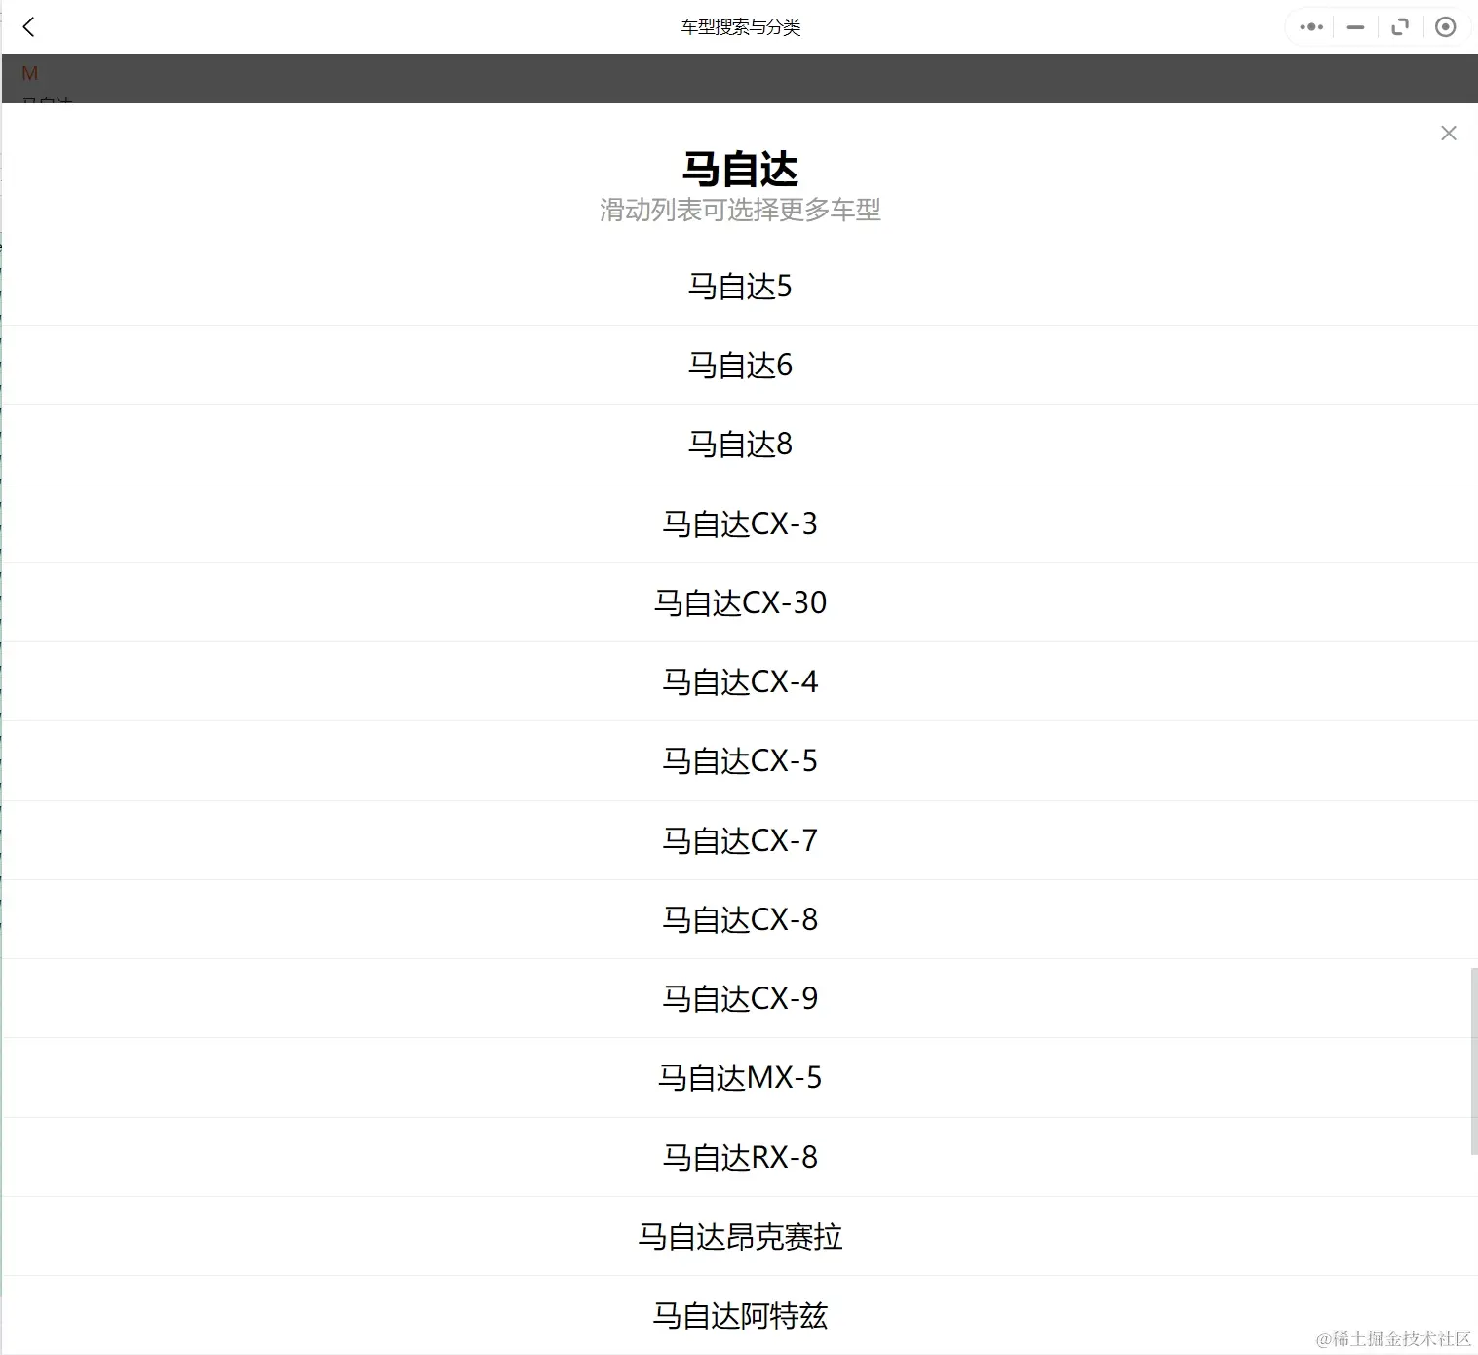Choose 马自达8 model option
This screenshot has width=1478, height=1355.
[x=739, y=445]
